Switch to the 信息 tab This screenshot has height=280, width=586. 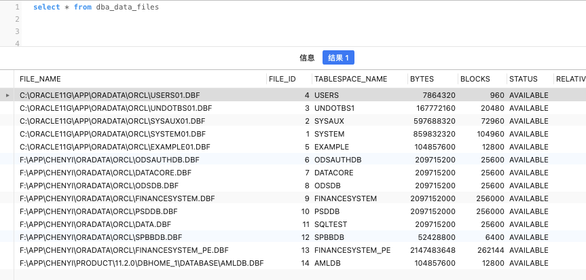point(307,58)
